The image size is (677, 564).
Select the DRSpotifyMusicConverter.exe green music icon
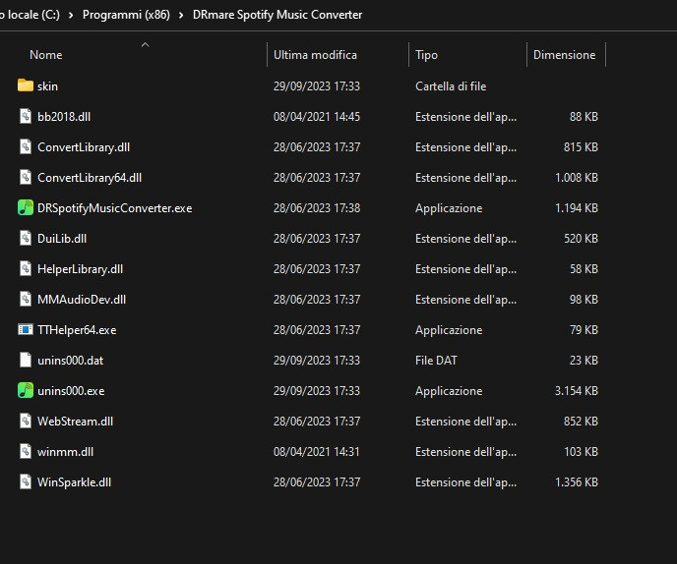[x=26, y=208]
